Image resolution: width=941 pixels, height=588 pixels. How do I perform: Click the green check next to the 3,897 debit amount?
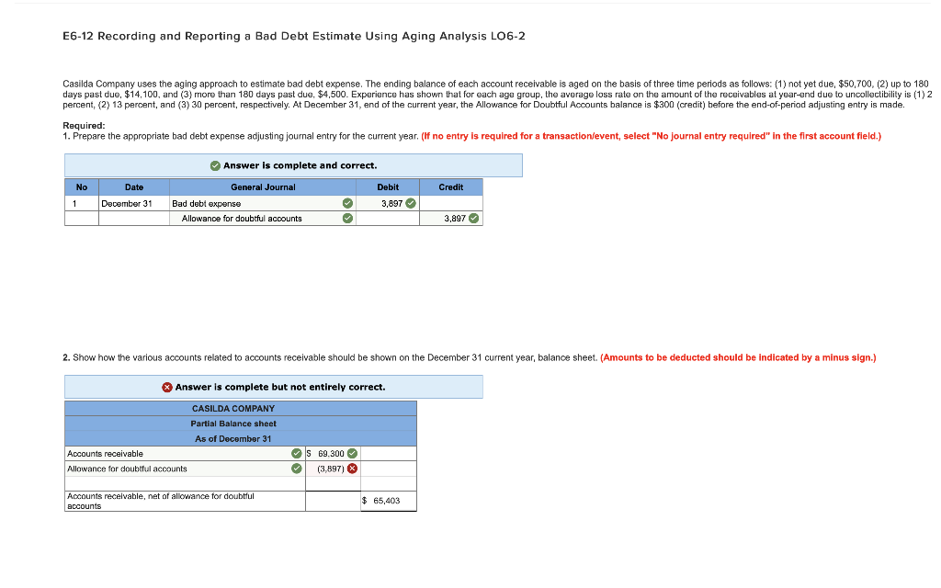click(411, 202)
